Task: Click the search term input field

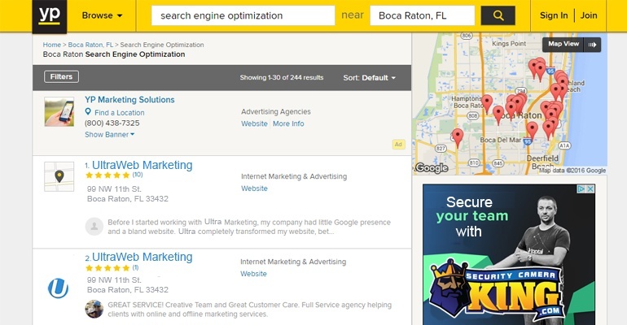Action: pyautogui.click(x=243, y=15)
